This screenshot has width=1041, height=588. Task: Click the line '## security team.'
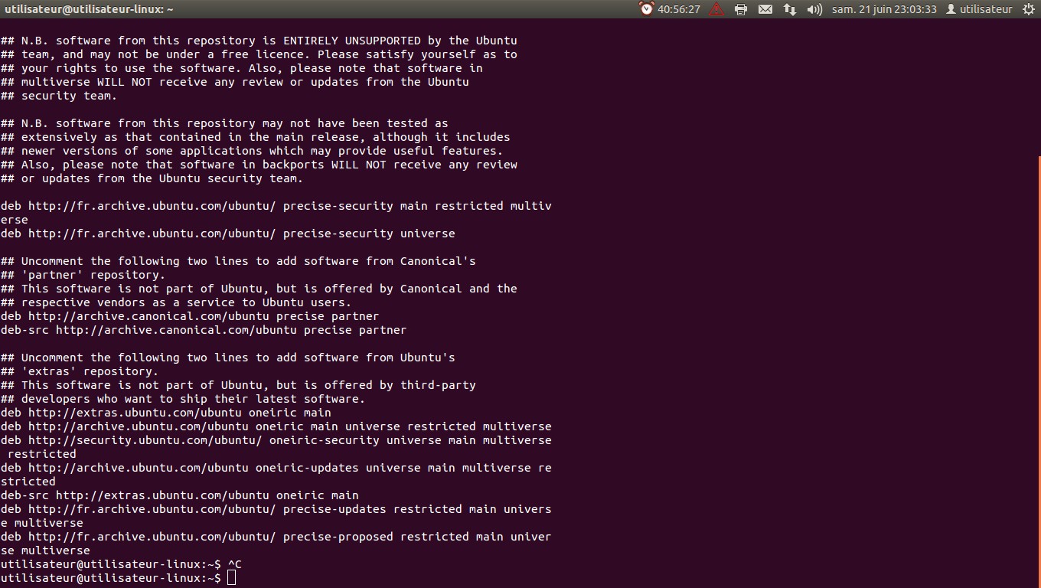59,96
